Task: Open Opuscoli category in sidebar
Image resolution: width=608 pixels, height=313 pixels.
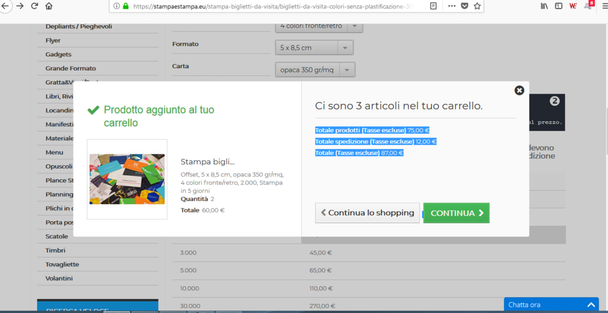Action: pos(59,166)
